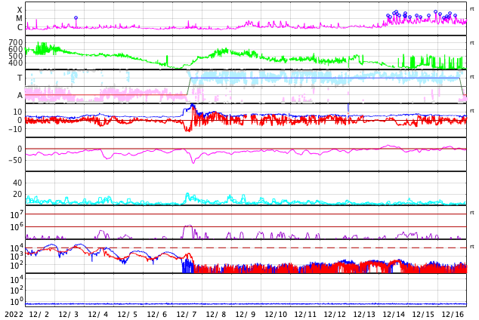This screenshot has height=320, width=479.
Task: Select the 400 label on speed axis
Action: click(x=15, y=63)
